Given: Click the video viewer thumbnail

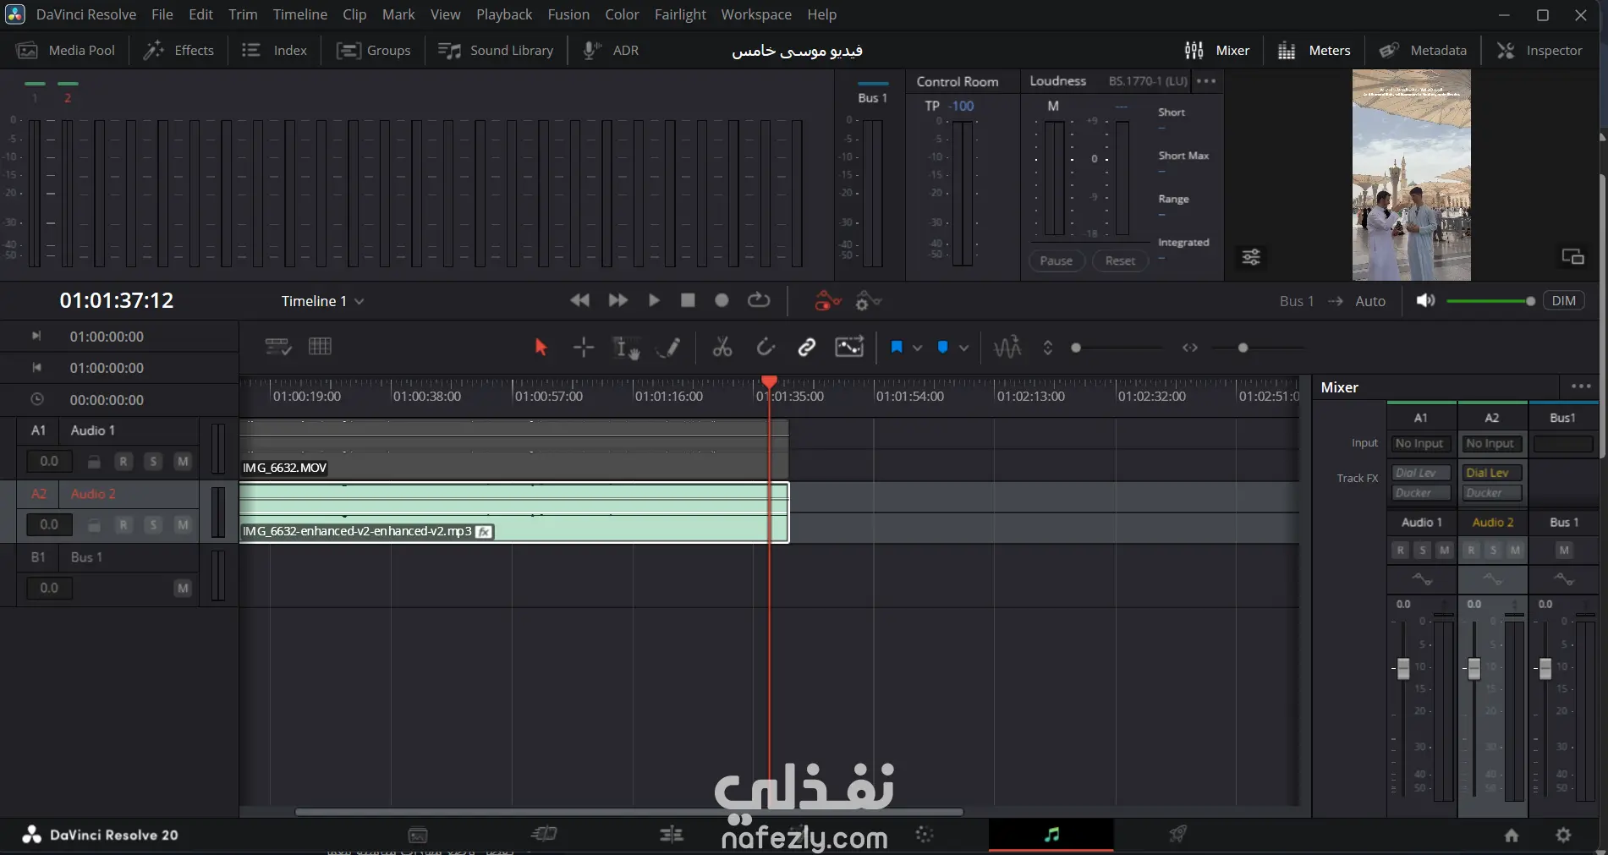Looking at the screenshot, I should pyautogui.click(x=1411, y=175).
